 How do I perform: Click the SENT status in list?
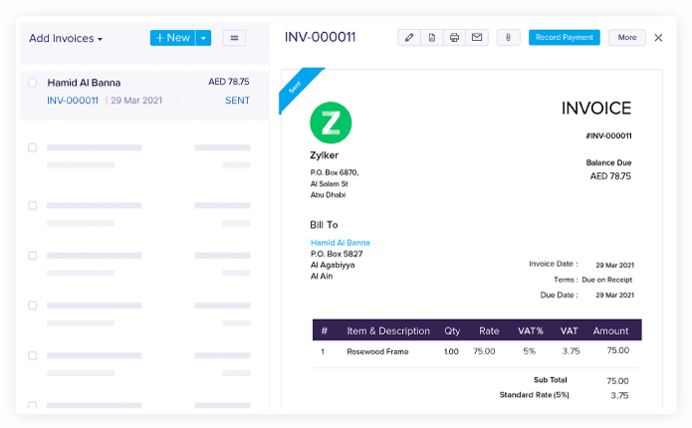click(237, 101)
